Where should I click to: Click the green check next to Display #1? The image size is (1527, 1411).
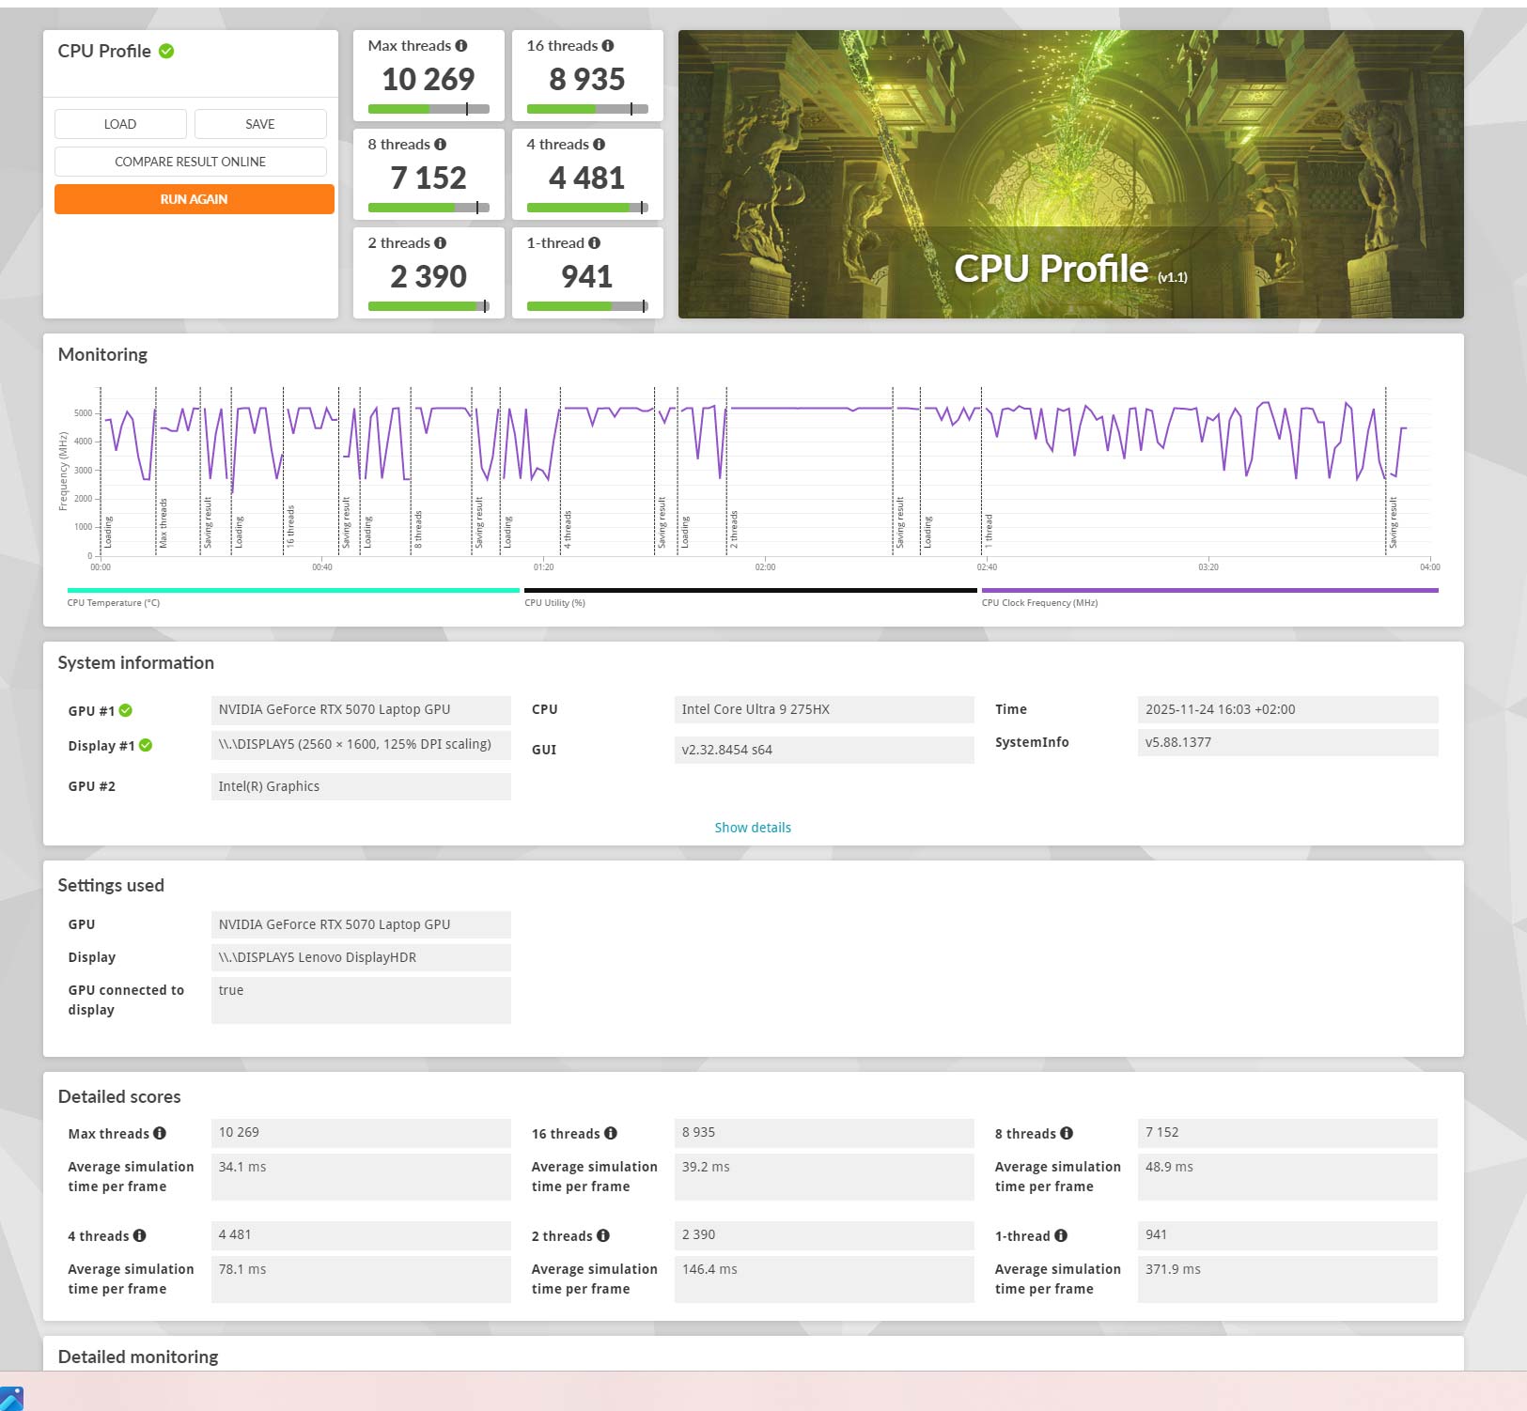coord(146,746)
